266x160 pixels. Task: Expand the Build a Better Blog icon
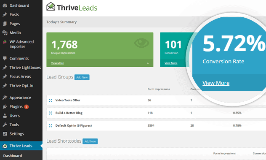click(x=51, y=113)
